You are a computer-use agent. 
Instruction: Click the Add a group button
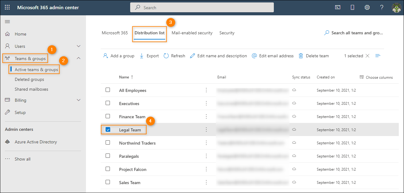[119, 56]
